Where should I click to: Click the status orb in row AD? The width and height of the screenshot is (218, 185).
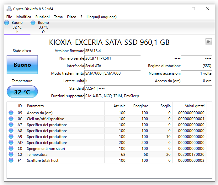click(11, 142)
